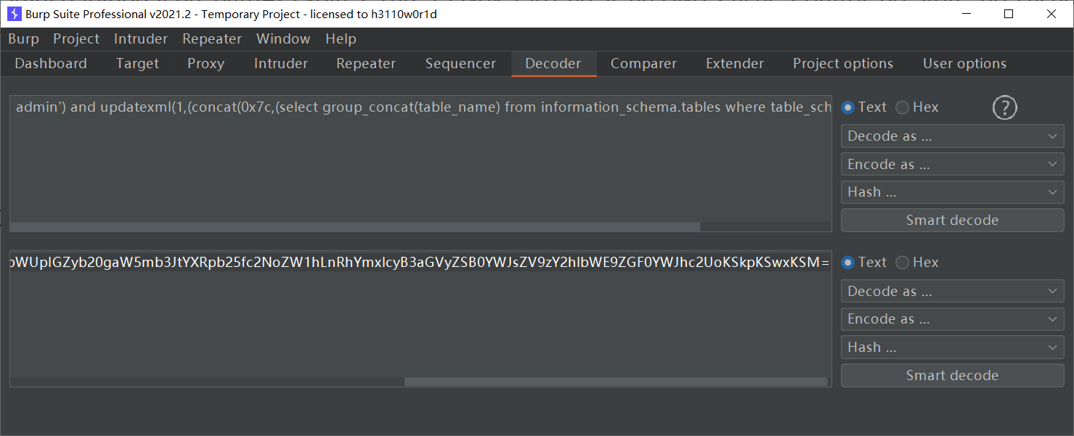Expand 'Hash ...' dropdown for first panel
The height and width of the screenshot is (436, 1074).
[x=952, y=192]
